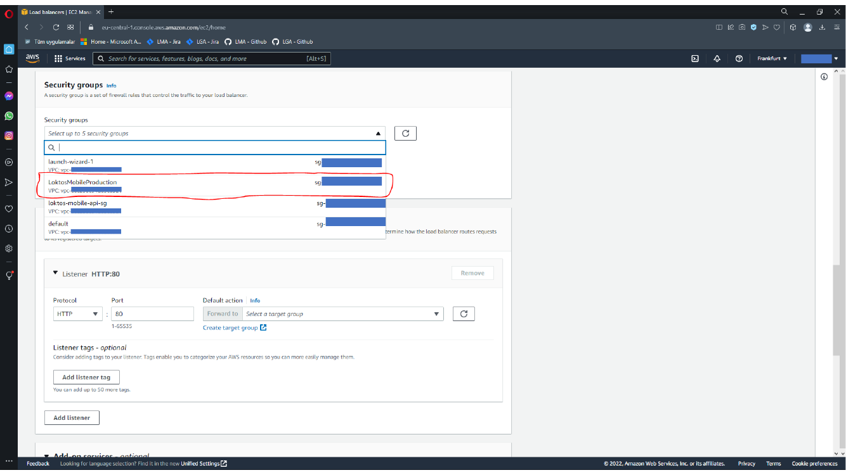Open Messenger in the Opera sidebar
This screenshot has height=475, width=846.
9,96
